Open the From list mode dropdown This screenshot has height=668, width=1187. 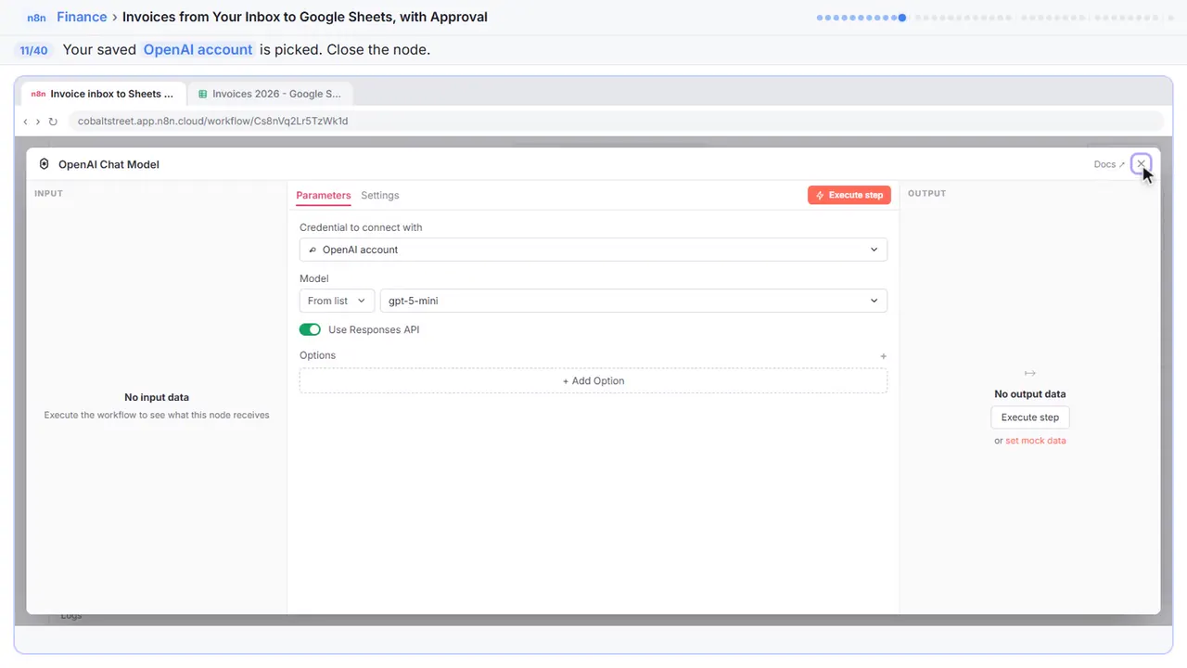tap(337, 301)
